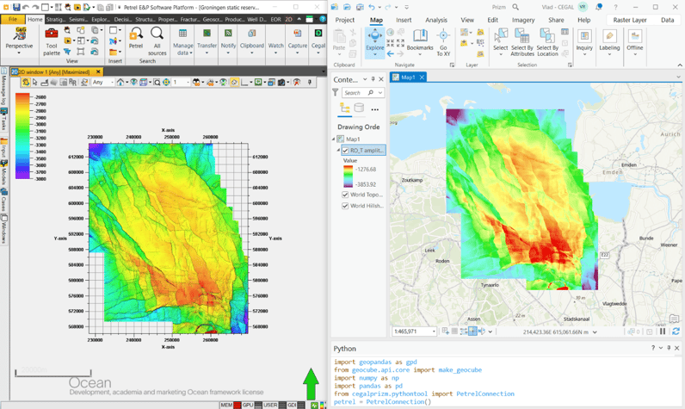Click the command search magnifier in ArcGIS title bar
Screen dimensions: 685x409
pyautogui.click(x=515, y=7)
